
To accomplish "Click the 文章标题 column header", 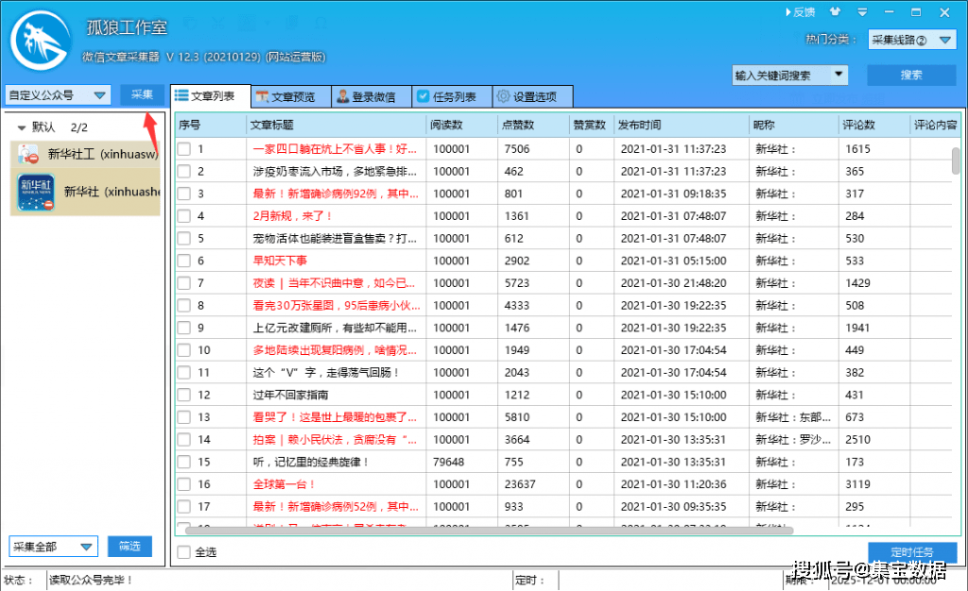I will pos(336,126).
